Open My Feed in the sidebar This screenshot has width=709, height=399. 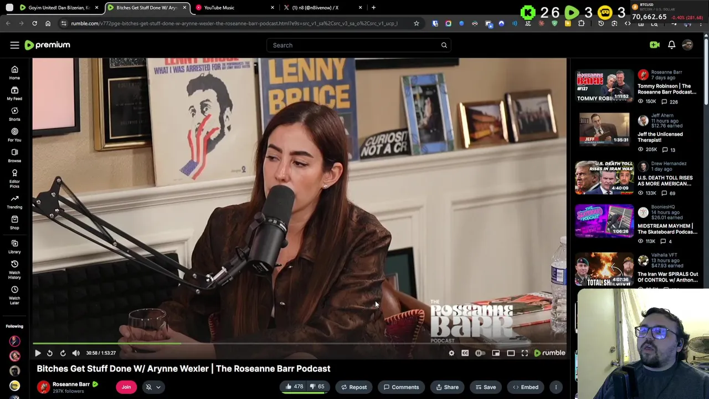click(x=14, y=93)
